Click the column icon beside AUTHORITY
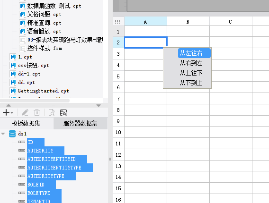 tap(22, 151)
